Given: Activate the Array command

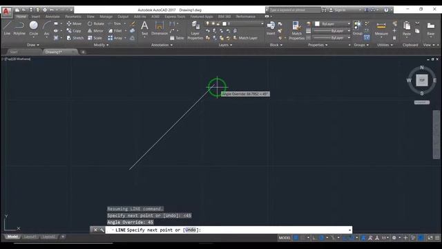Looking at the screenshot, I should (x=115, y=38).
